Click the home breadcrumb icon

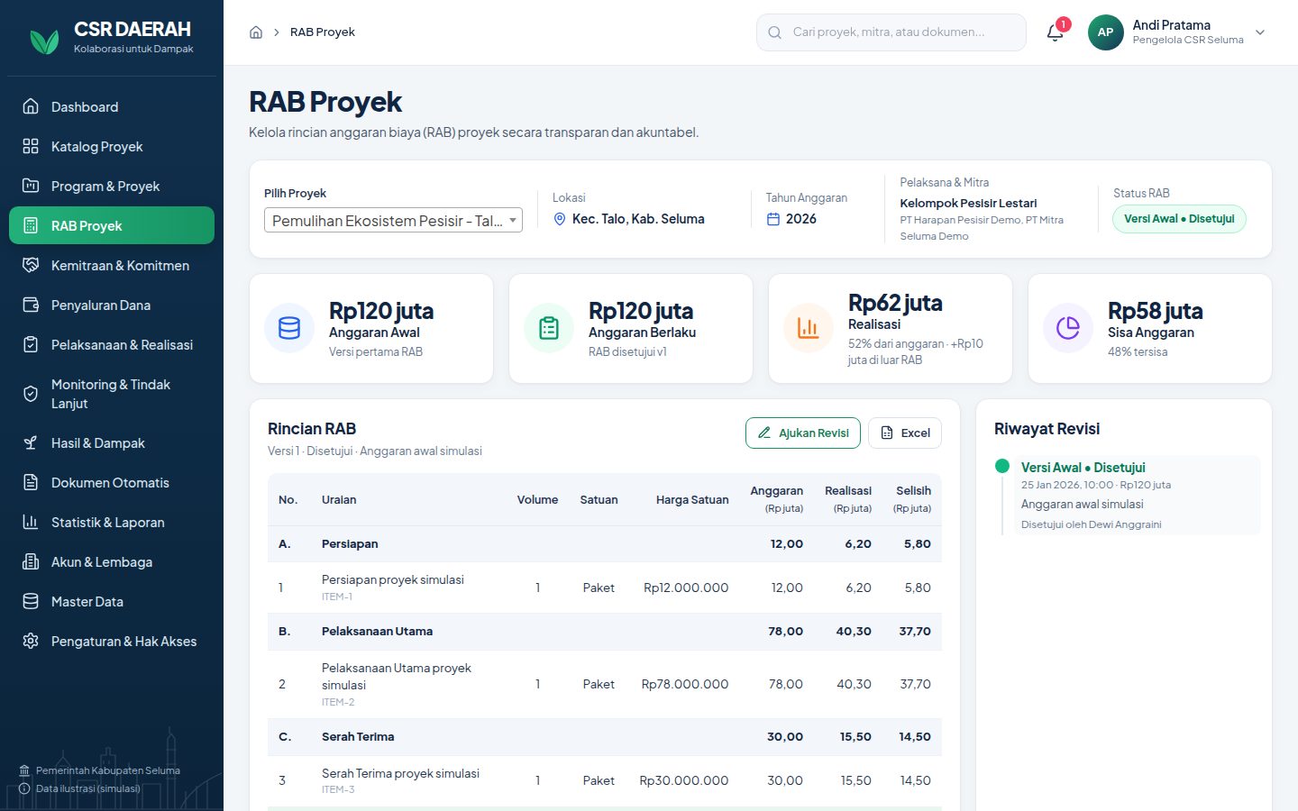pyautogui.click(x=256, y=32)
